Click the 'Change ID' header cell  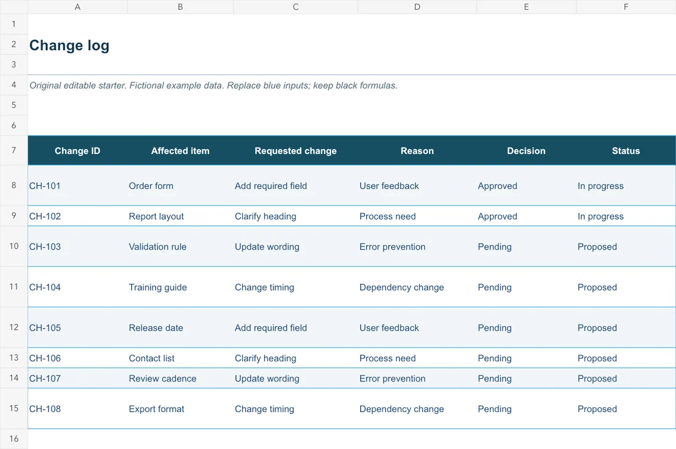(x=77, y=151)
